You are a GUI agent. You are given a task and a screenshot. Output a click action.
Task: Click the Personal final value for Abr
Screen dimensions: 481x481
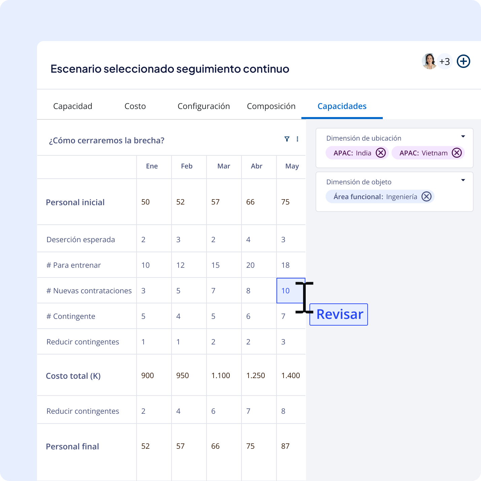(x=251, y=446)
